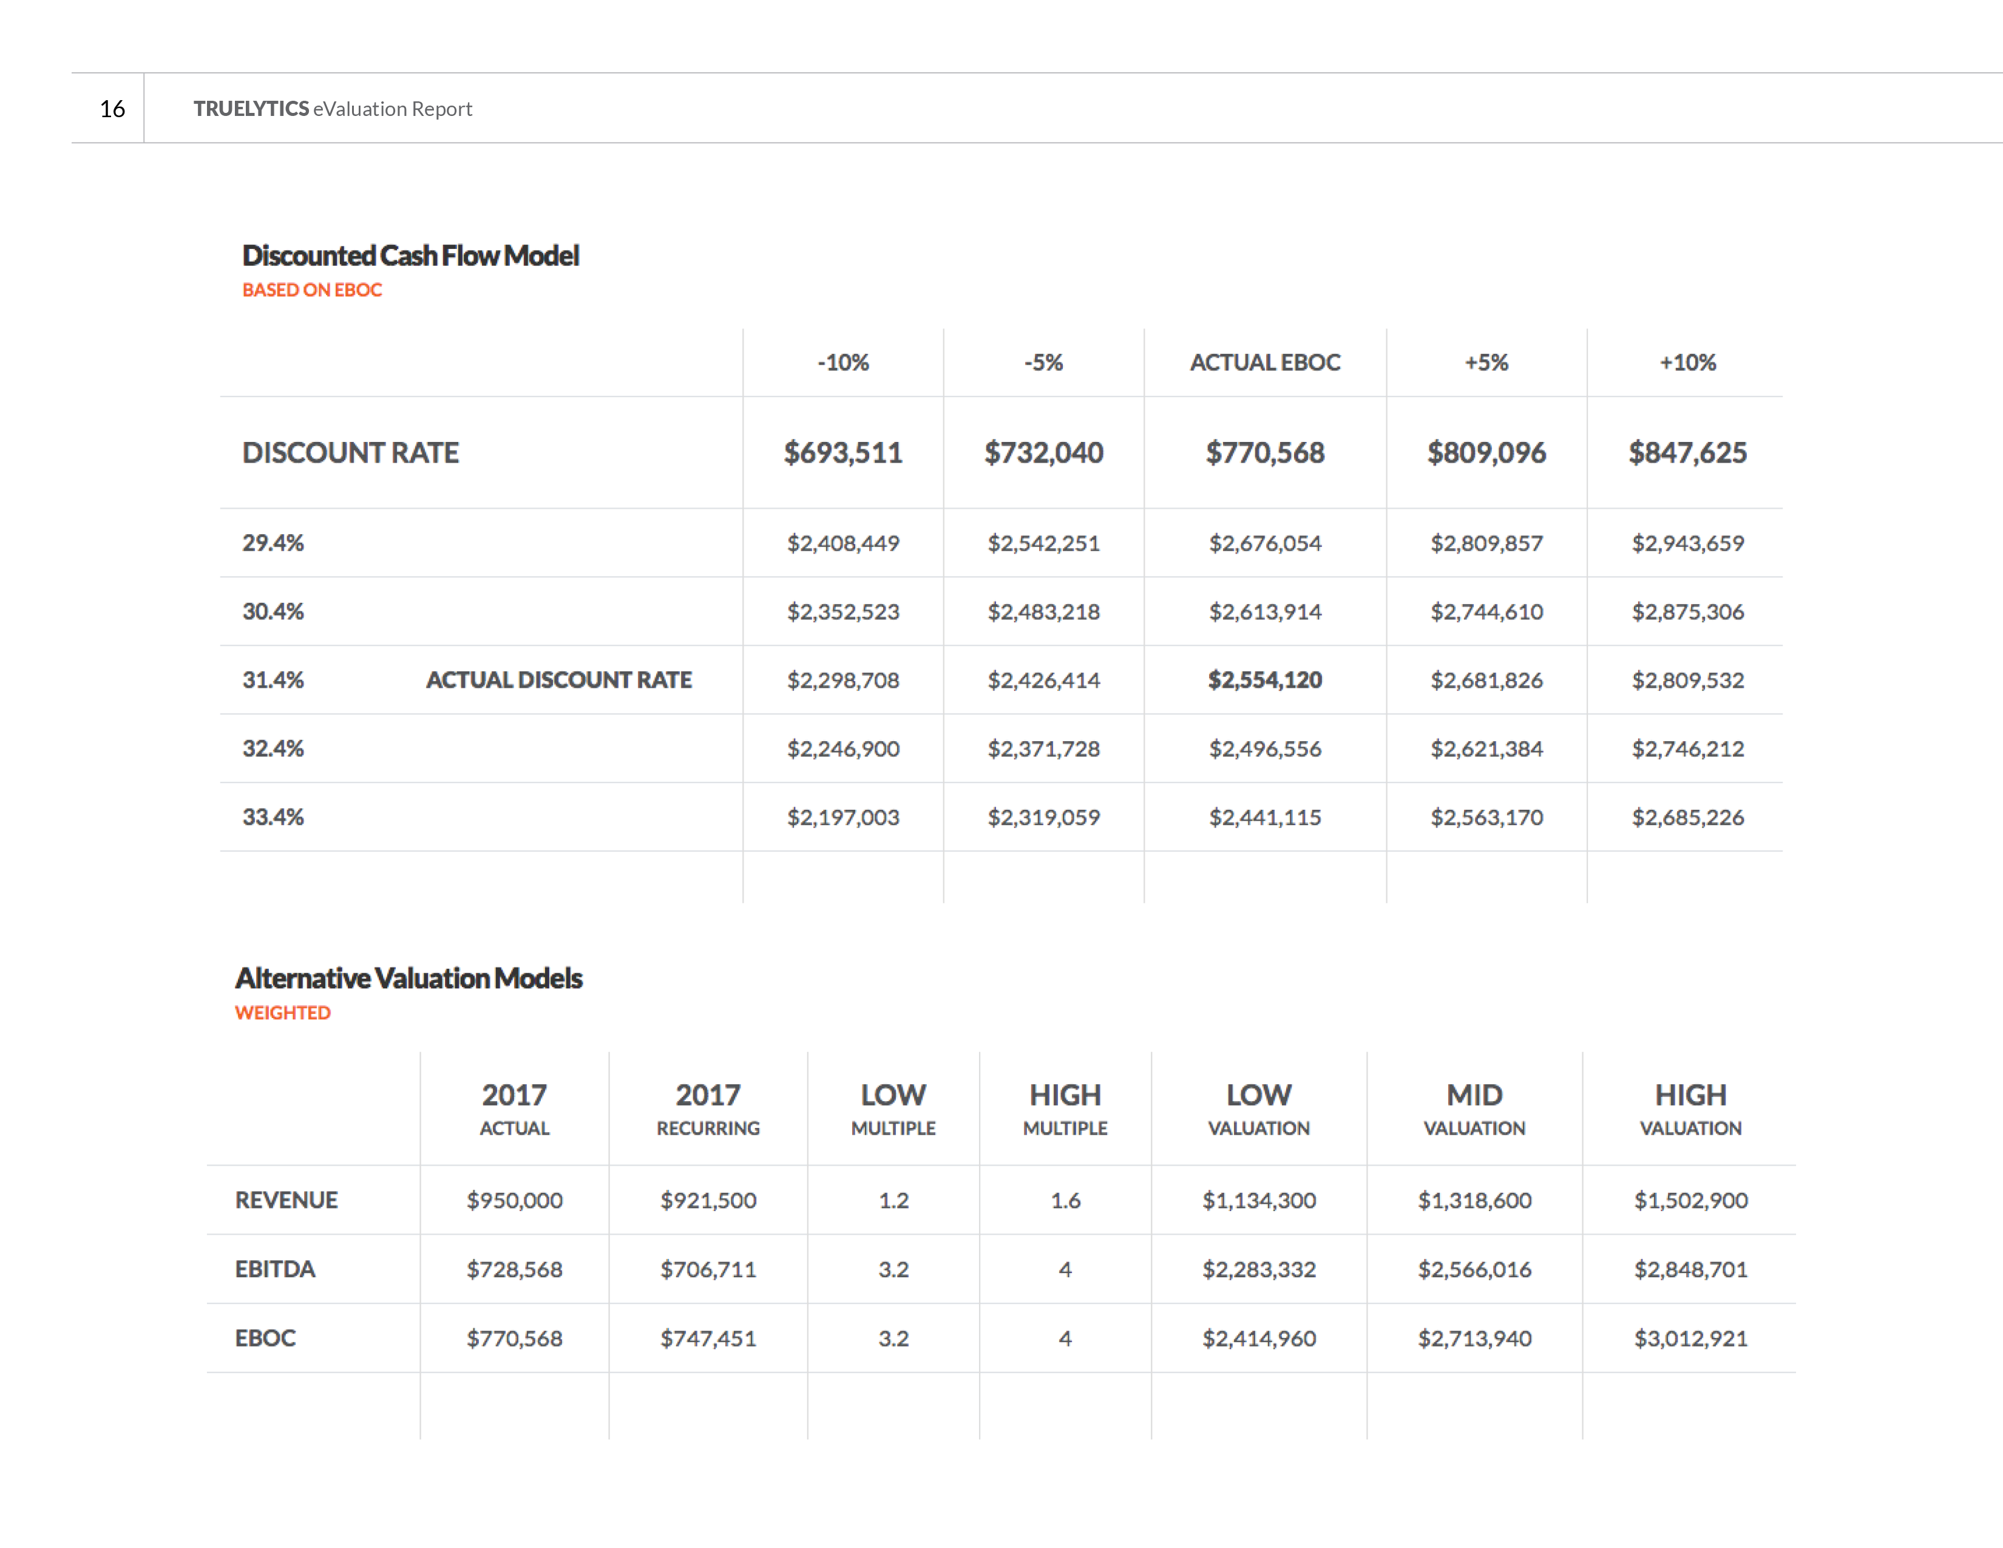Select the 32.4% discount rate row

[x=1001, y=749]
